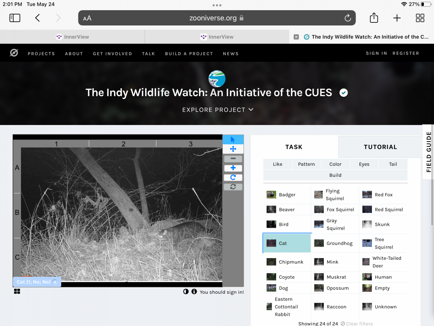Select the highlighted Cat option
The image size is (434, 326).
(x=287, y=243)
